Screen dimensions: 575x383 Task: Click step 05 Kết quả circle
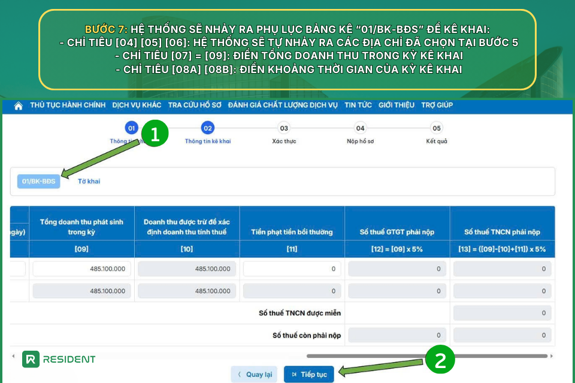tap(437, 127)
